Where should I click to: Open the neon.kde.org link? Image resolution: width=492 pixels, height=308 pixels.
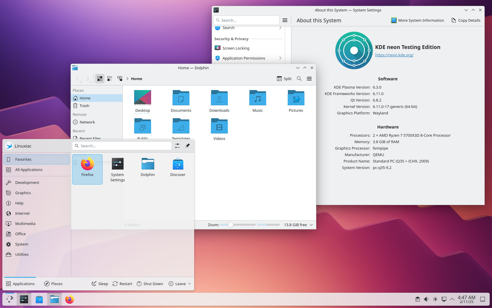(394, 55)
